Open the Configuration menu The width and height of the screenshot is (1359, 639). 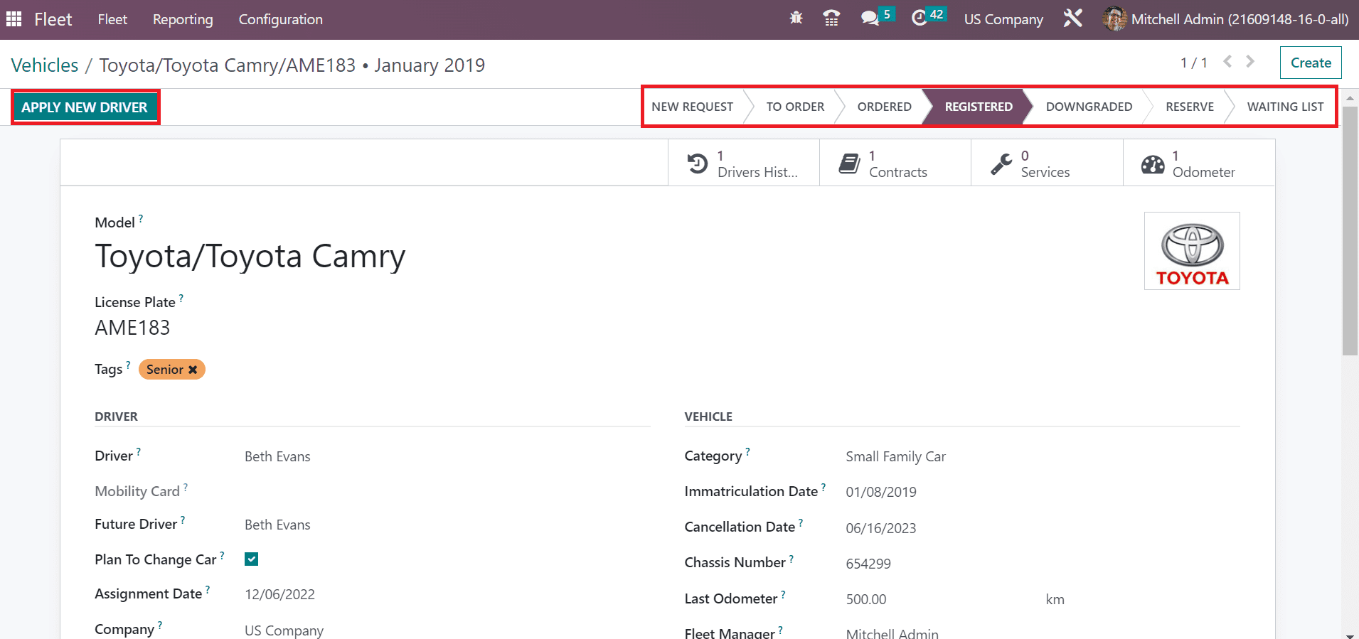tap(280, 19)
